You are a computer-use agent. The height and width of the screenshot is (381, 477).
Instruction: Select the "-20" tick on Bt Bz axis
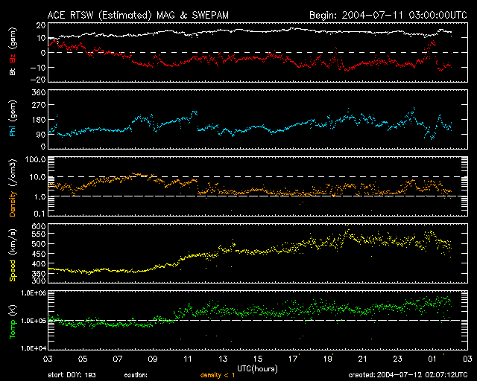38,80
